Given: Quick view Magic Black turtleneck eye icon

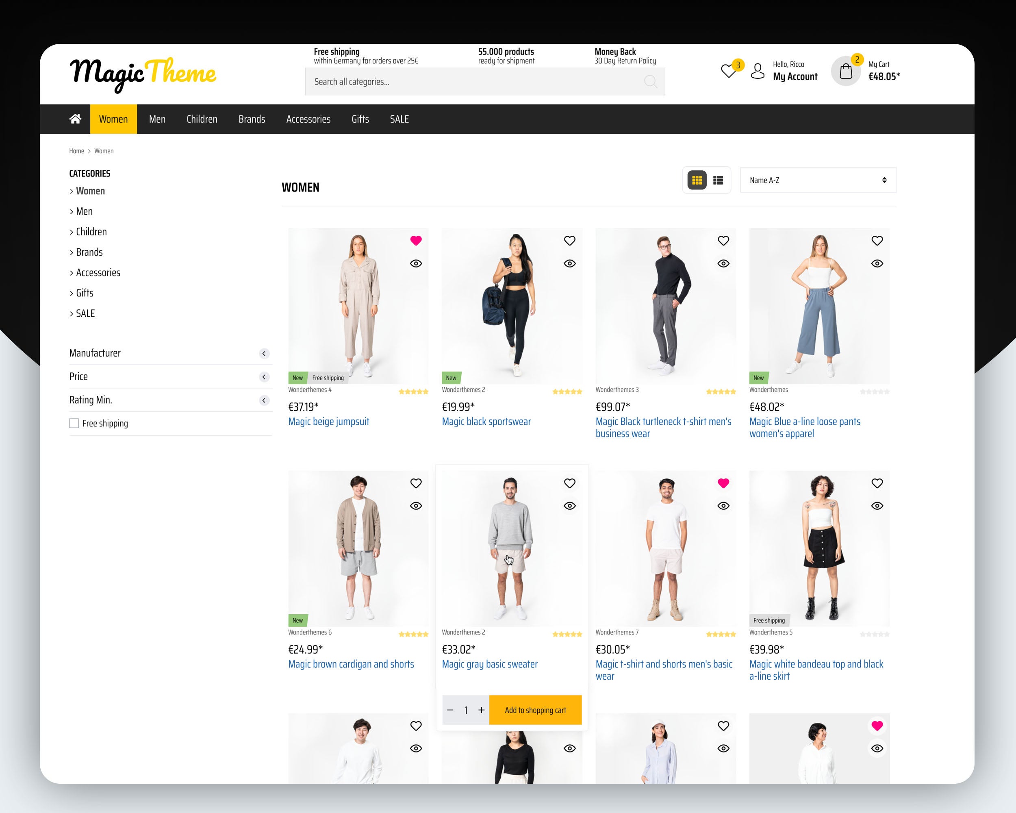Looking at the screenshot, I should (723, 263).
